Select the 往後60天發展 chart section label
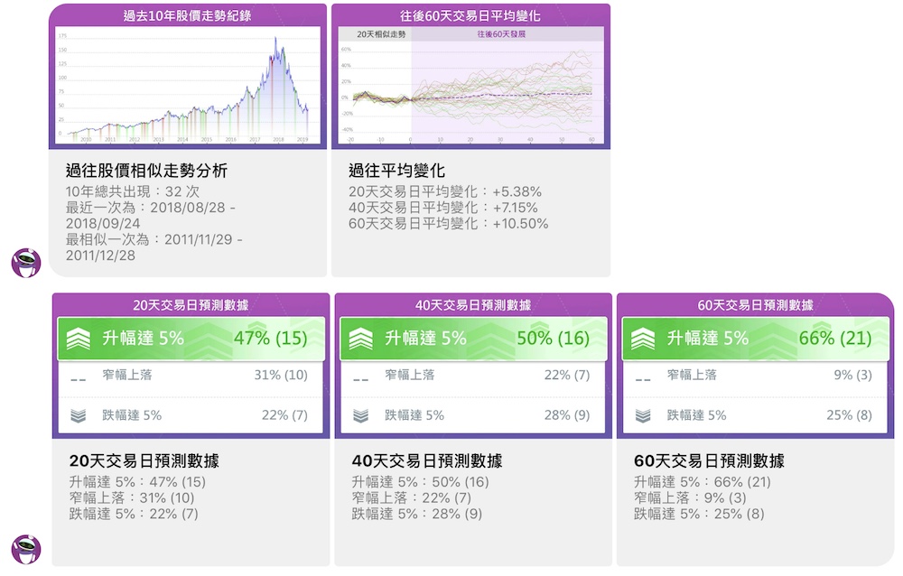This screenshot has height=576, width=903. (501, 34)
